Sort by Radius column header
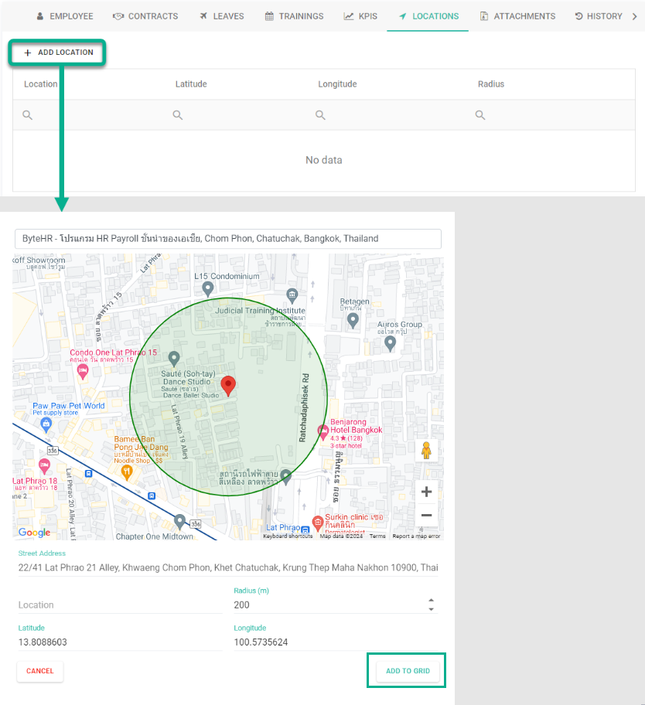 pos(491,84)
